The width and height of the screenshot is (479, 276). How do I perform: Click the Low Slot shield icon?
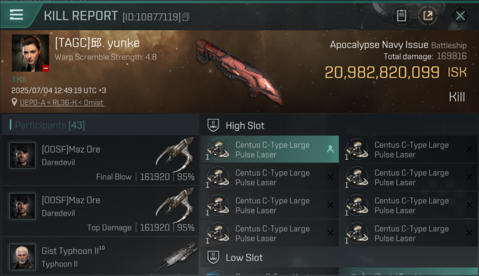click(x=213, y=257)
